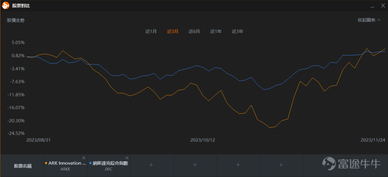Click the Futu bull logo icon
The image size is (388, 177).
point(5,5)
